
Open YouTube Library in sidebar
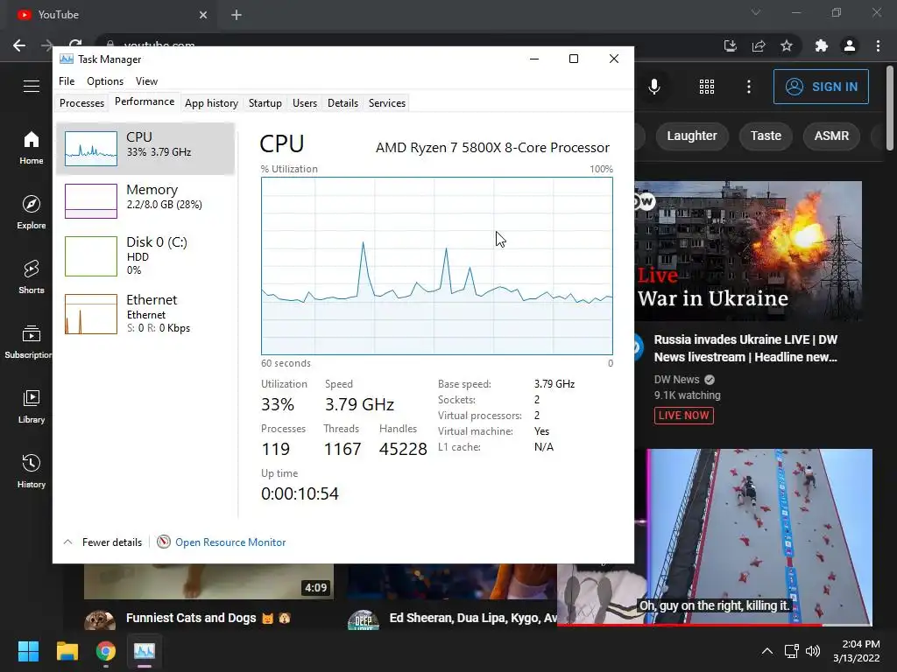tap(32, 406)
